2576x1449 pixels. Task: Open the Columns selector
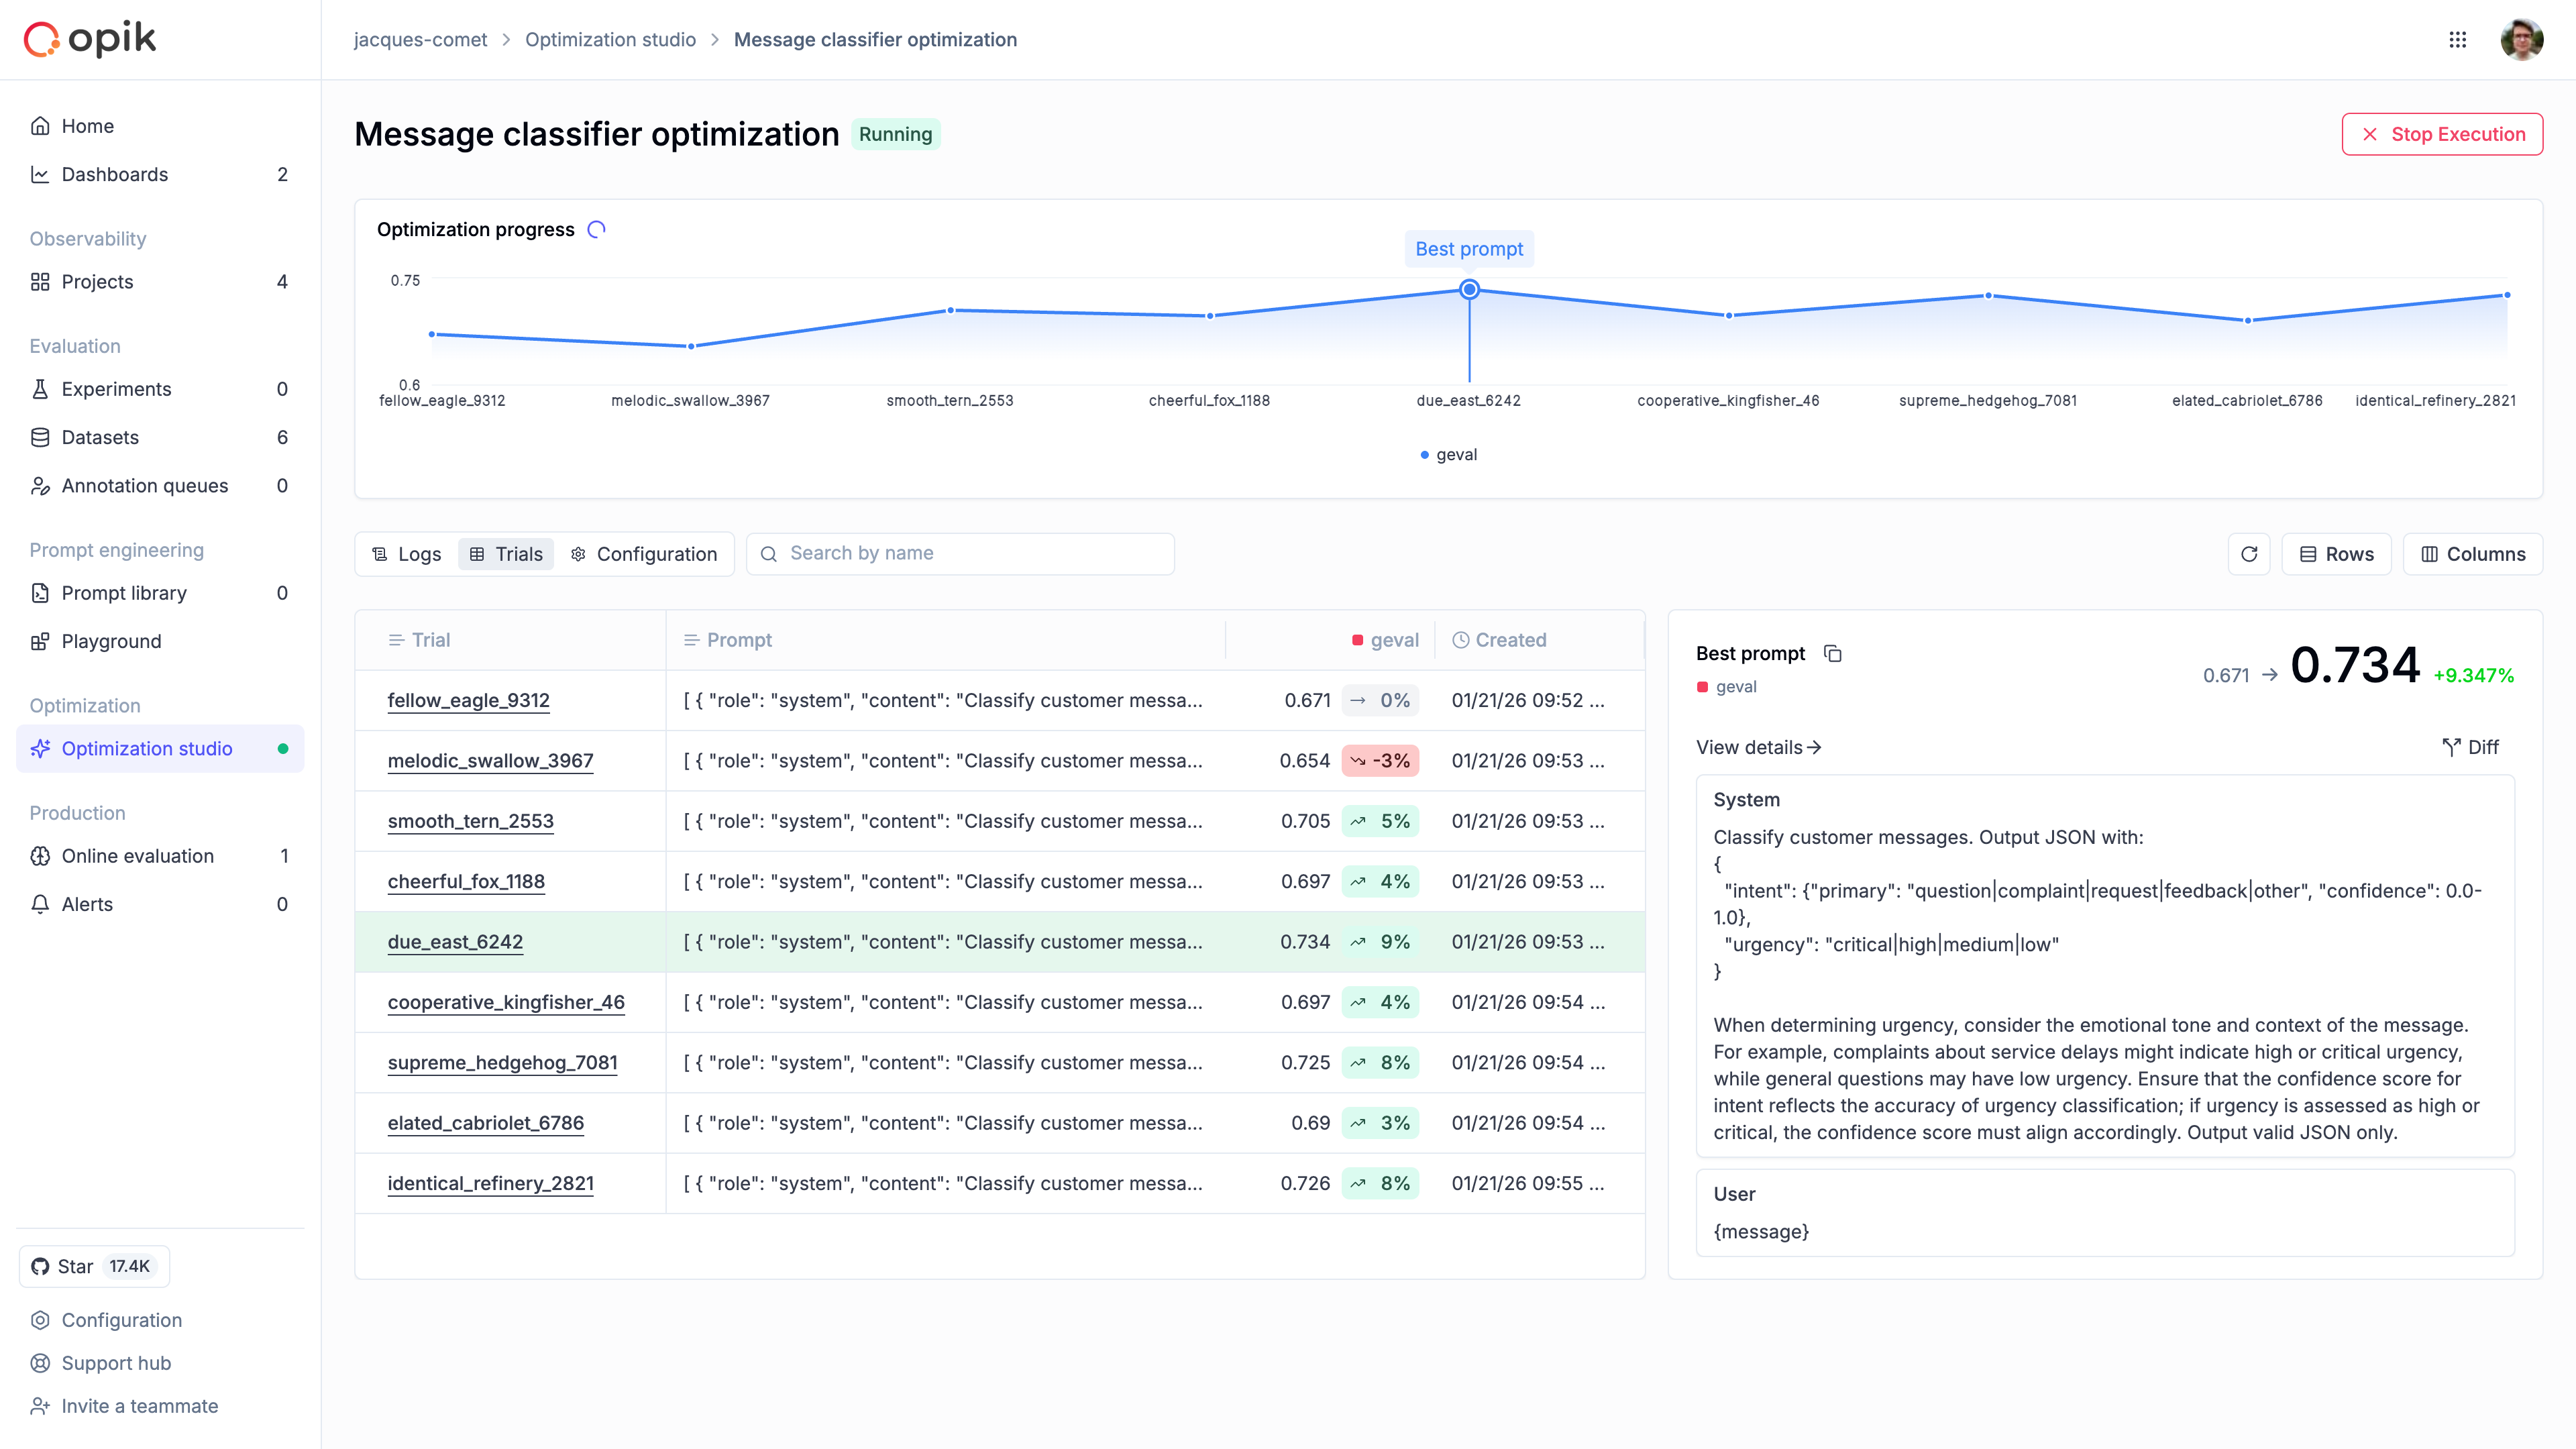[x=2472, y=553]
